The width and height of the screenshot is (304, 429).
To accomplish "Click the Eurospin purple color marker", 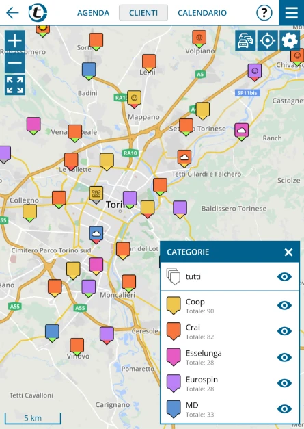I will (174, 383).
